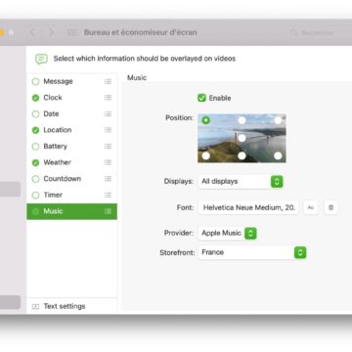Click the reorder handle for Date
Image resolution: width=352 pixels, height=352 pixels.
tap(108, 113)
